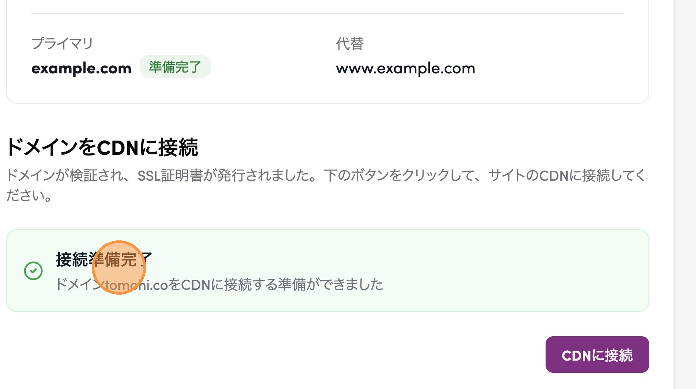Click empty space in domain card below www.example.com
Image resolution: width=696 pixels, height=389 pixels.
click(406, 90)
